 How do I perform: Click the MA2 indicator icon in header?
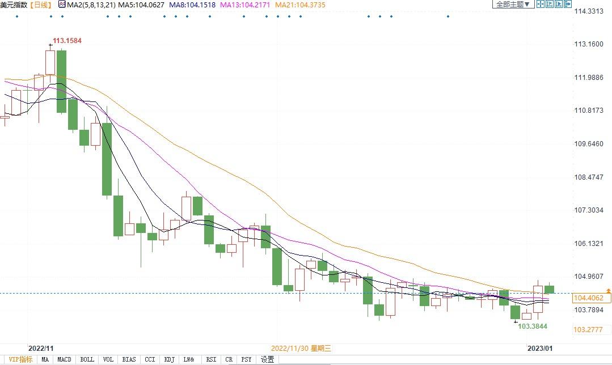pyautogui.click(x=62, y=5)
